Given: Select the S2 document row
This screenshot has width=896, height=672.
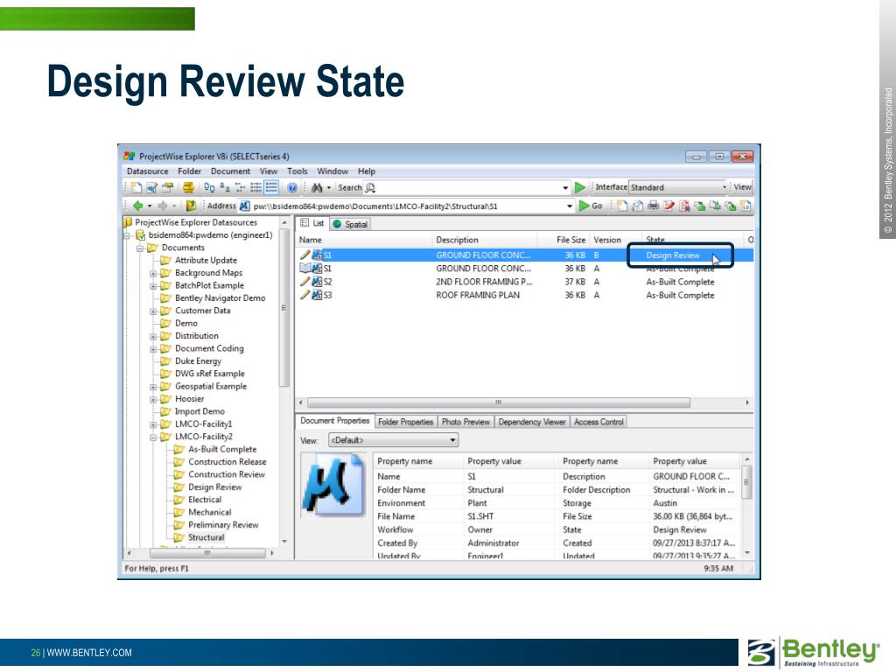Looking at the screenshot, I should click(x=524, y=282).
